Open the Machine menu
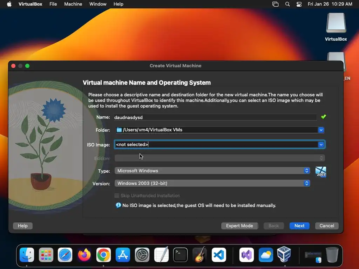359x269 pixels. (x=73, y=4)
